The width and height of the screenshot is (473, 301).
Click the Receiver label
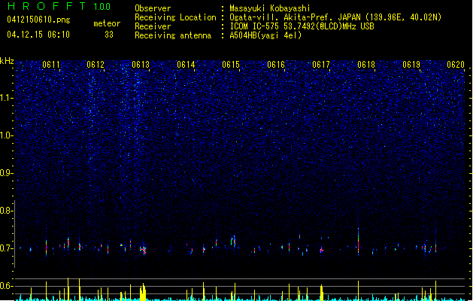(153, 26)
